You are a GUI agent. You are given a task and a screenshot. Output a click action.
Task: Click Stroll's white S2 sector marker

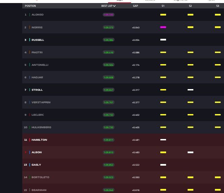tap(190, 90)
